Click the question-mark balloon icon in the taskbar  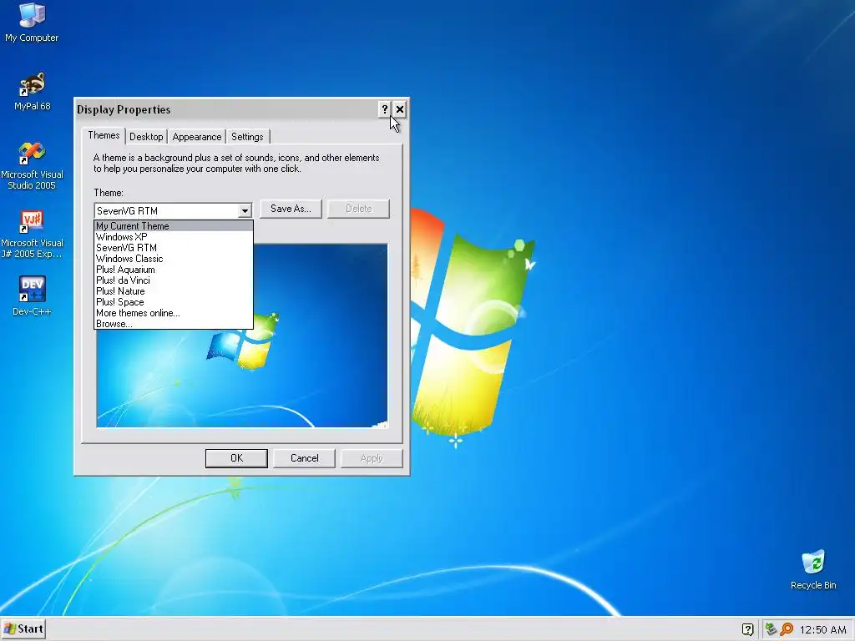[747, 629]
